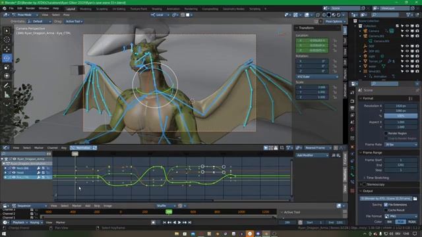Click the wrench icon on Neck.006 channel
The height and width of the screenshot is (237, 422).
(x=39, y=168)
